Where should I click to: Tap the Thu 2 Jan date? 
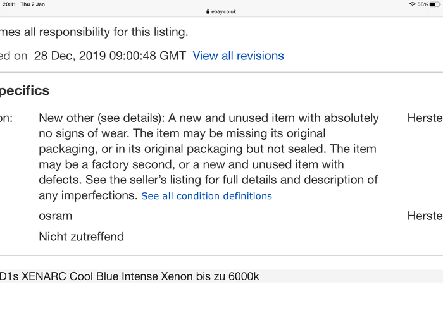(x=32, y=4)
